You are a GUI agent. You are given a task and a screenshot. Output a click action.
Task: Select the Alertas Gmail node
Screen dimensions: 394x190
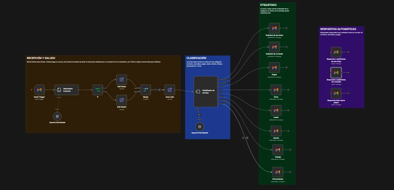276,131
